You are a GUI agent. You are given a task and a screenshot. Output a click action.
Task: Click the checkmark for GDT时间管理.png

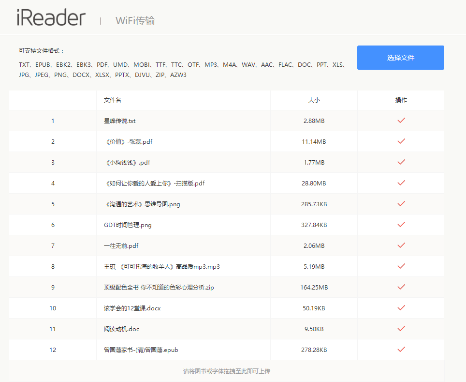pyautogui.click(x=401, y=225)
